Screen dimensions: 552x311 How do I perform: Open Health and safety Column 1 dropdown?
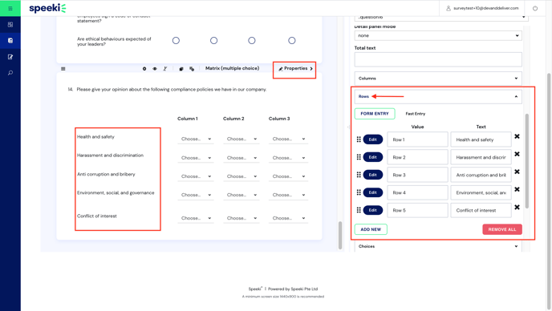(x=196, y=139)
